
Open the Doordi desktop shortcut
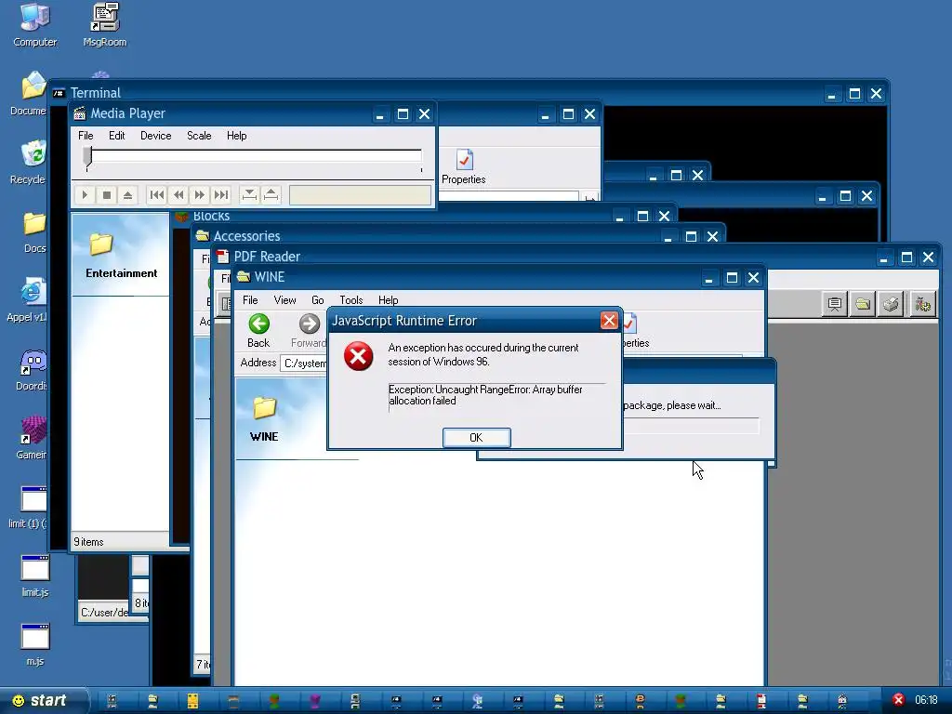[32, 369]
